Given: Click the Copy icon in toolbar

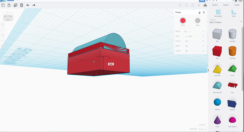Looking at the screenshot, I should pyautogui.click(x=3, y=5).
